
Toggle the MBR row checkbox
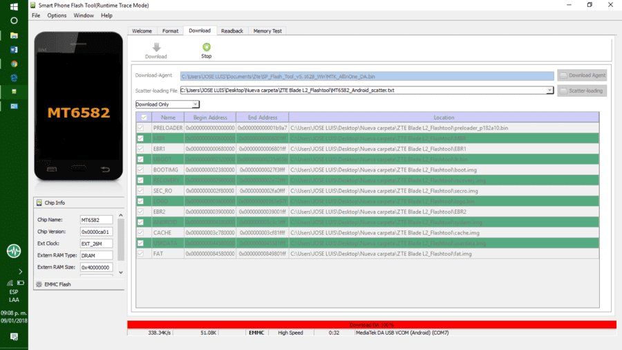click(x=140, y=138)
